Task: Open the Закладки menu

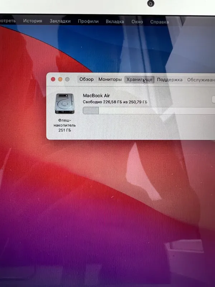Action: click(60, 21)
